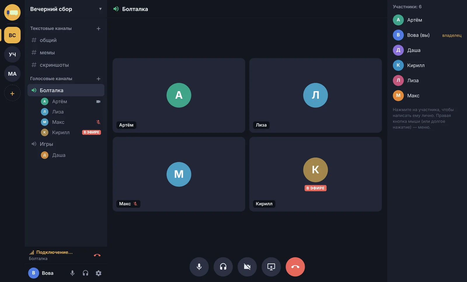Open the home chat bubble icon

coord(12,12)
